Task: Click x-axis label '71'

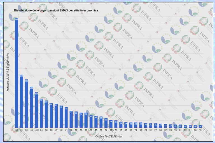Action: click(116, 130)
